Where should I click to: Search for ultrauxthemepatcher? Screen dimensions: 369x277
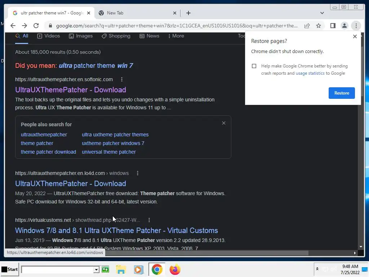click(x=44, y=135)
